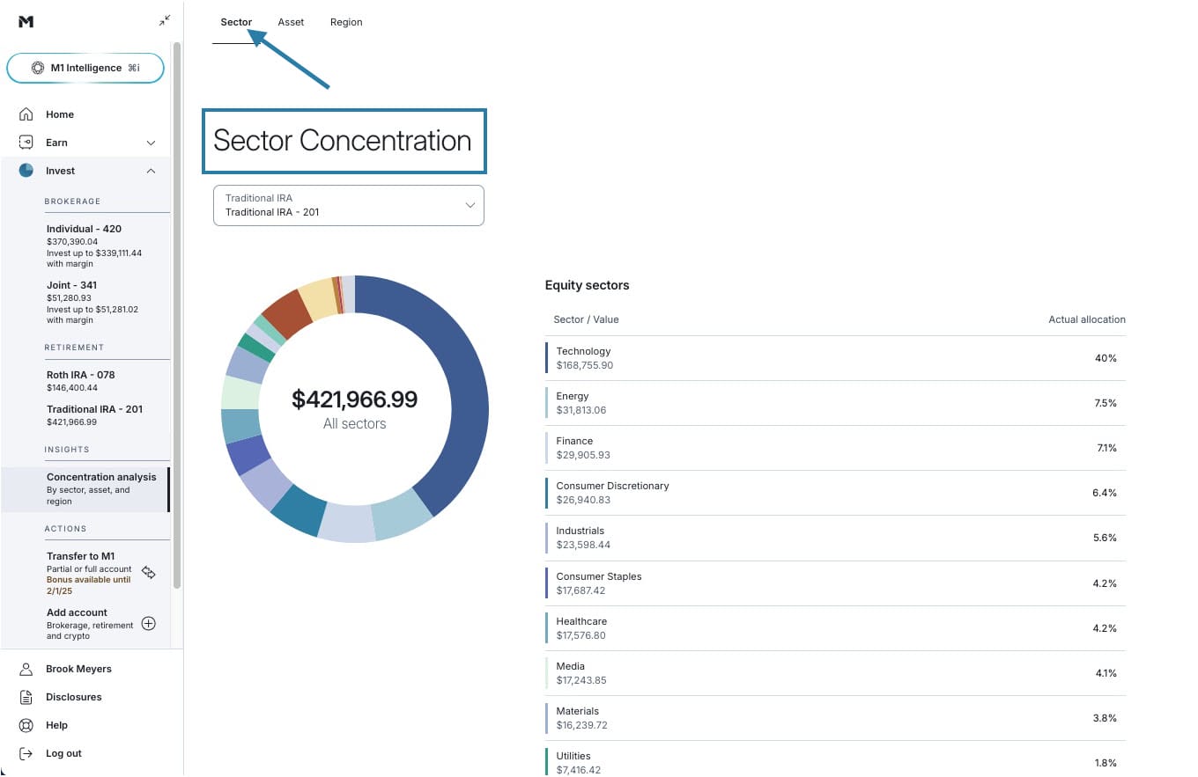Click the Home house icon
Screen dimensions: 1198x777
[26, 114]
